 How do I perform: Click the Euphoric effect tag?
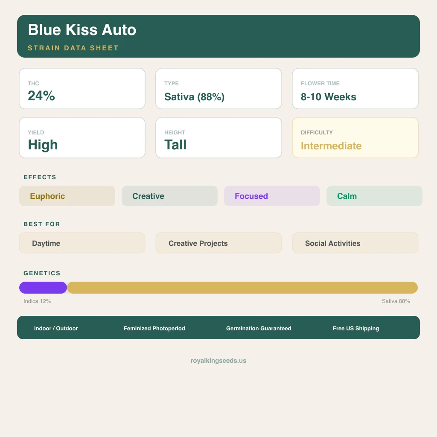[x=67, y=196]
